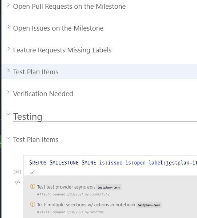Expand Open Pull Requests on the Milestone section

8,5
